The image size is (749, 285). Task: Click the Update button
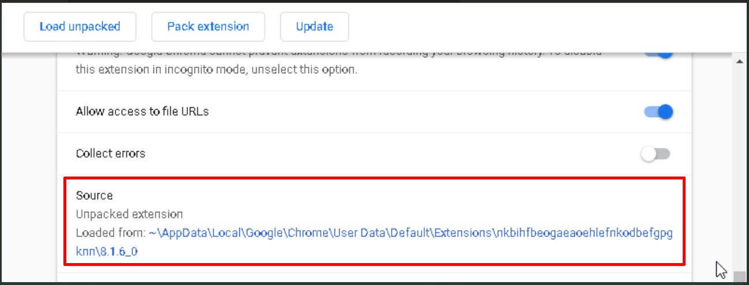[x=314, y=27]
